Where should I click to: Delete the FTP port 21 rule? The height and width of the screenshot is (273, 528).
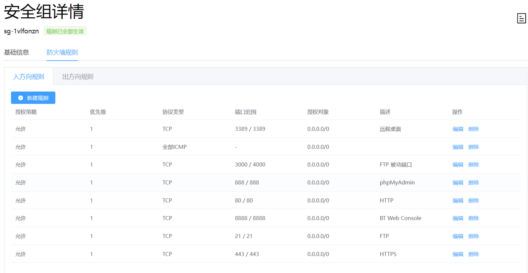click(x=474, y=236)
